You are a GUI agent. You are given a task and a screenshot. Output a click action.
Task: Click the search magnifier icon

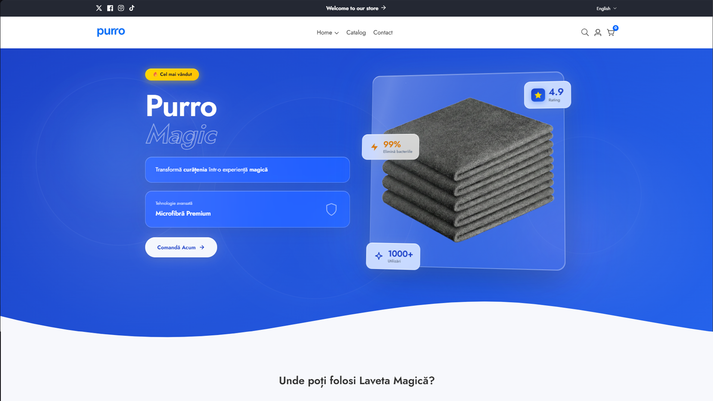(x=585, y=33)
